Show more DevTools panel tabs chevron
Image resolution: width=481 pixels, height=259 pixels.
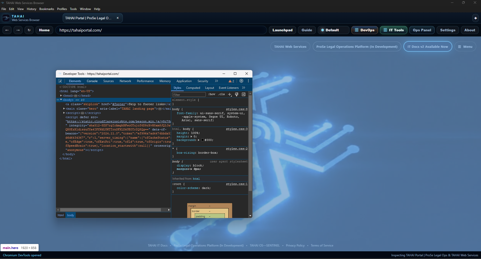coord(217,81)
